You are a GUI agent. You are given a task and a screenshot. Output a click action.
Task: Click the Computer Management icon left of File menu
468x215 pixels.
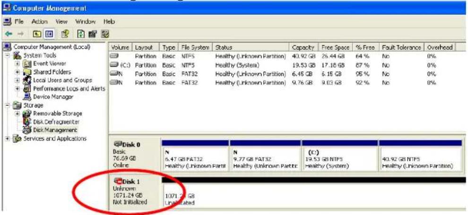7,22
